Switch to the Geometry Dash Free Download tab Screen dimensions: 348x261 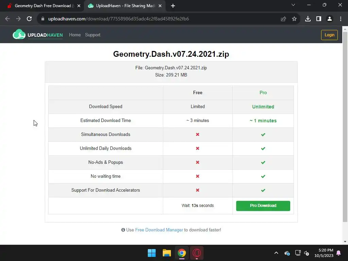tap(42, 6)
